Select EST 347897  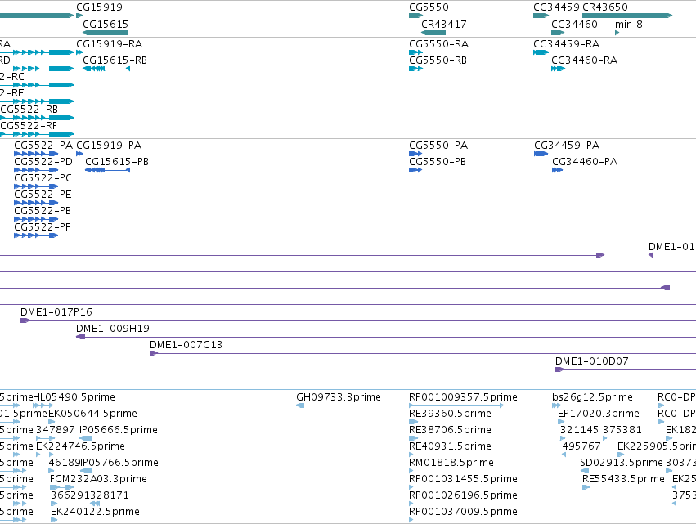coord(56,430)
